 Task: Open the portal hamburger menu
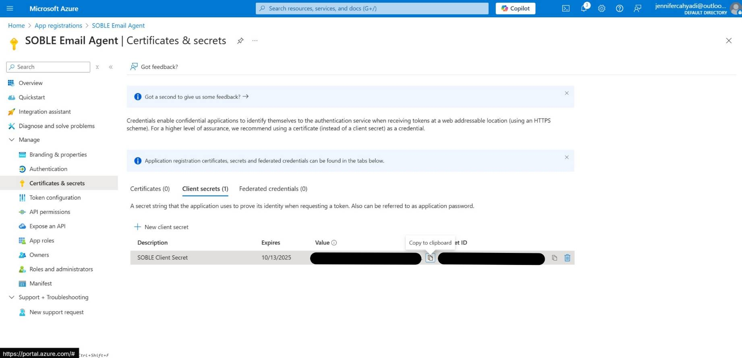tap(10, 8)
